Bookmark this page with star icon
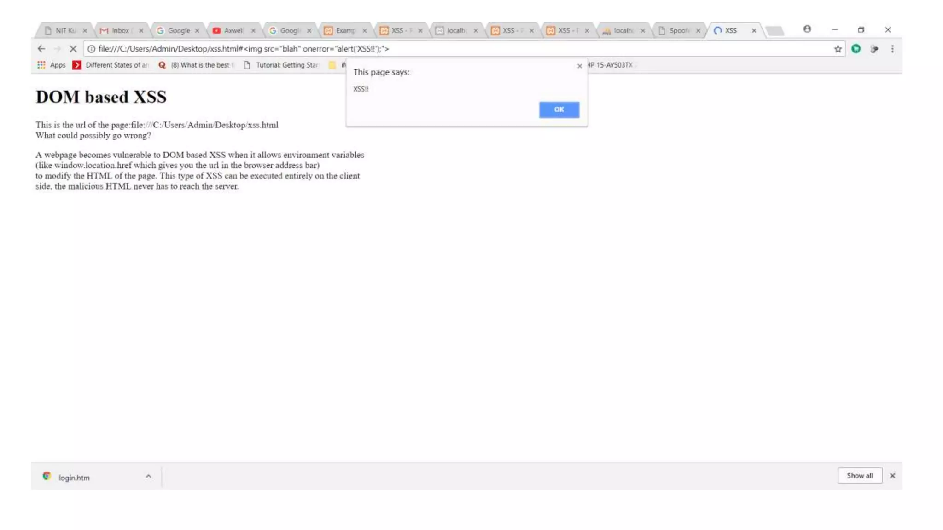Screen dimensions: 943x530 pyautogui.click(x=838, y=49)
